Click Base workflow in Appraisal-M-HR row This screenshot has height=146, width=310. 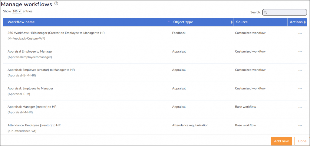(246, 107)
